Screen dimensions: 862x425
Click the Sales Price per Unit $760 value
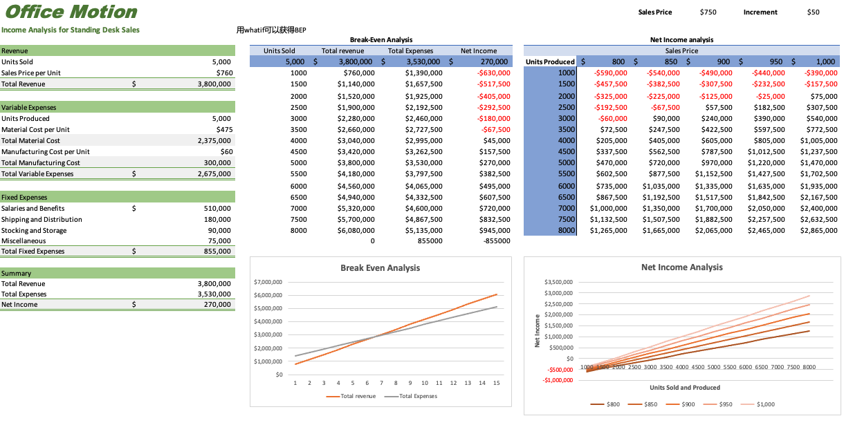point(223,73)
